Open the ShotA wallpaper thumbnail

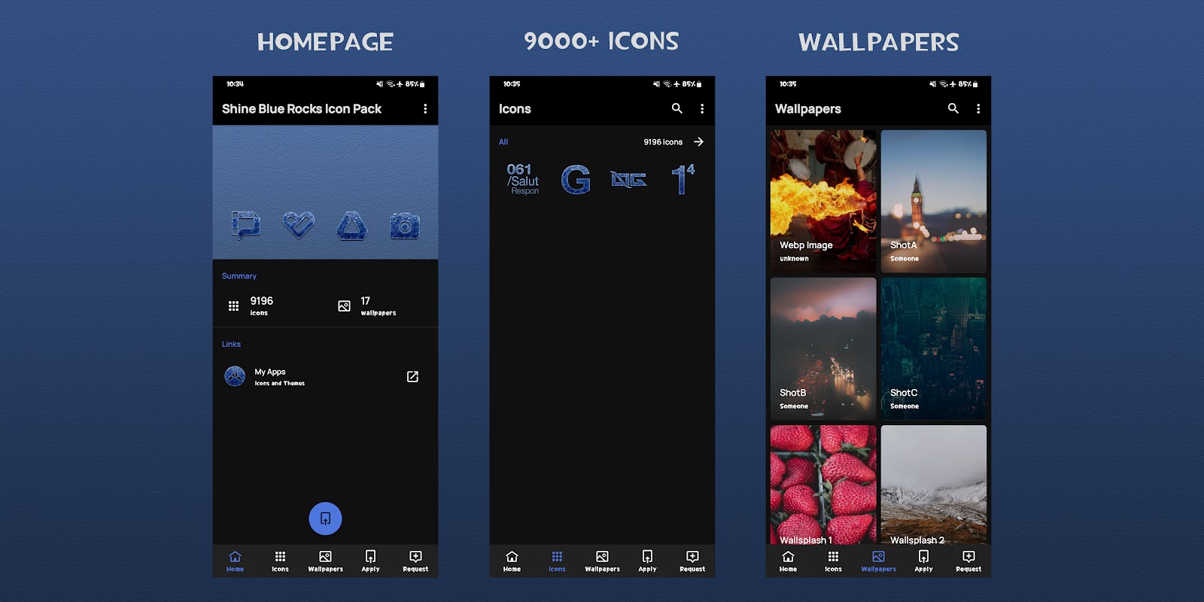point(933,201)
